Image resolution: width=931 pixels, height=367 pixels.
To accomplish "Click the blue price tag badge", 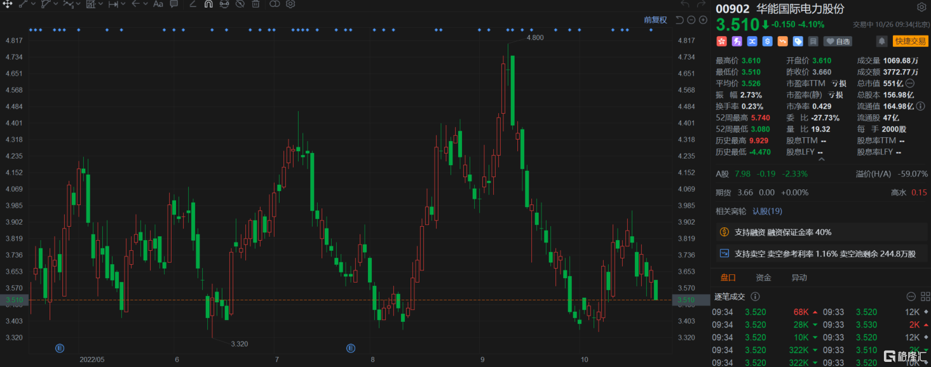I will tap(798, 41).
